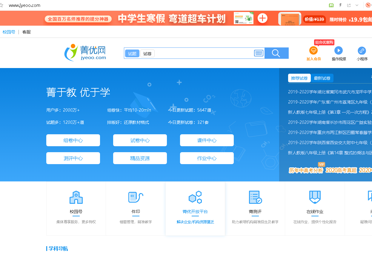
Task: Open 新人教版八年级上册《第14章 整式的乘法与因
Action: pyautogui.click(x=330, y=153)
